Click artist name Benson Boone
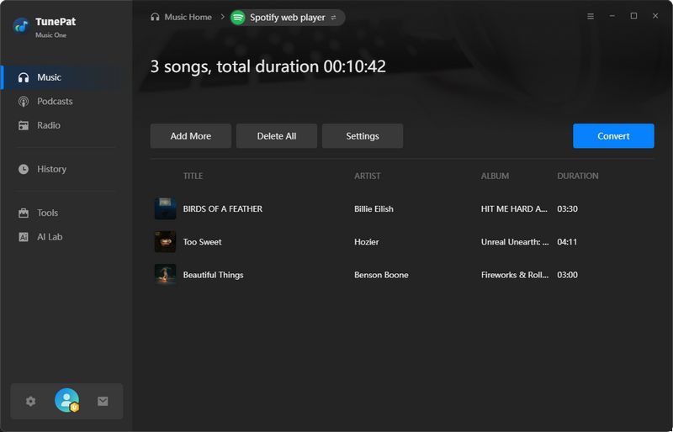The height and width of the screenshot is (432, 673). point(381,275)
